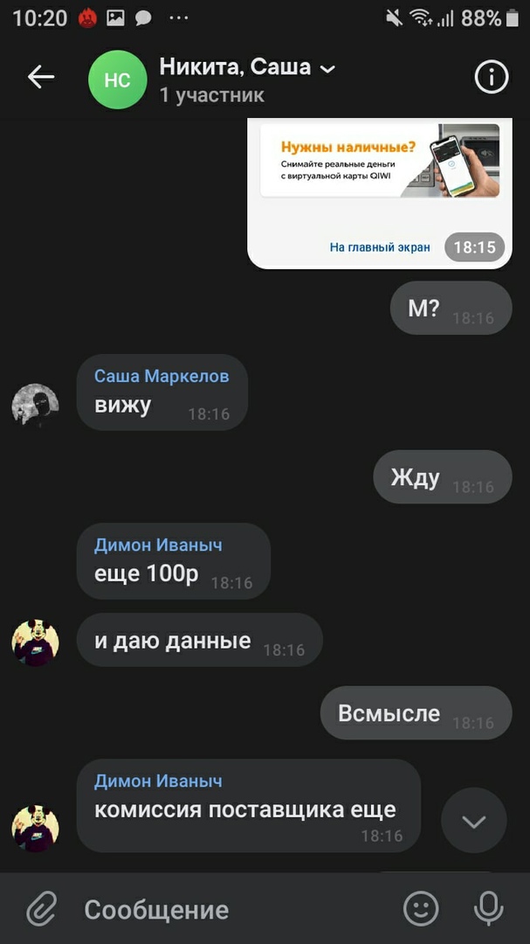Image resolution: width=530 pixels, height=944 pixels.
Task: Tap the muted sound status bar icon
Action: pos(394,18)
